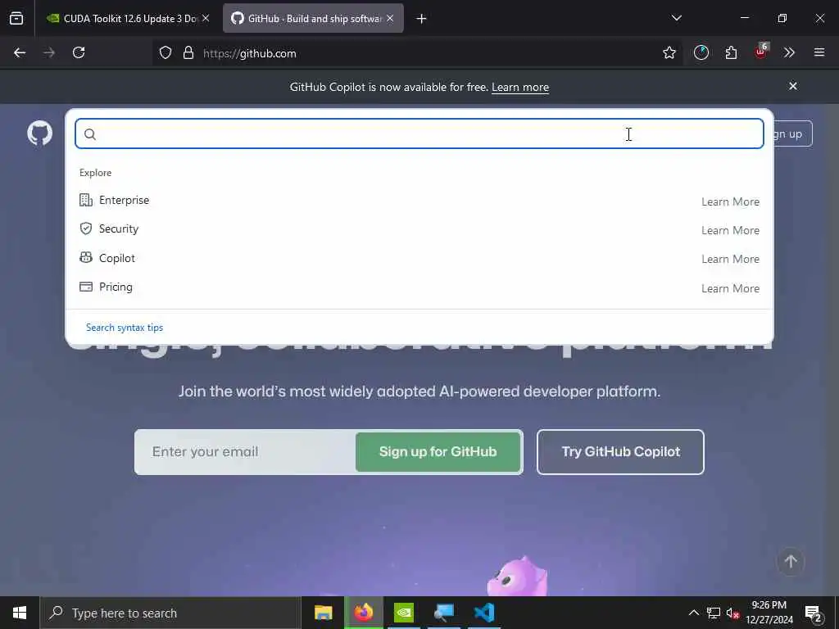Reload the current page
Screen dimensions: 839x629
pos(79,53)
